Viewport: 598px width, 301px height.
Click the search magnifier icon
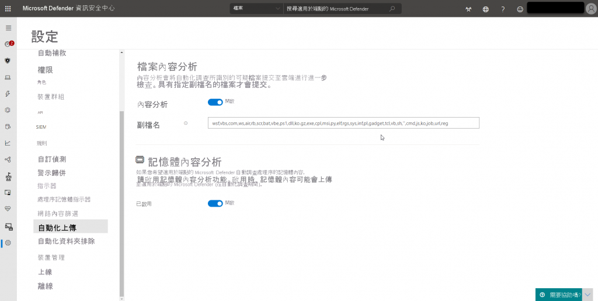pos(392,8)
